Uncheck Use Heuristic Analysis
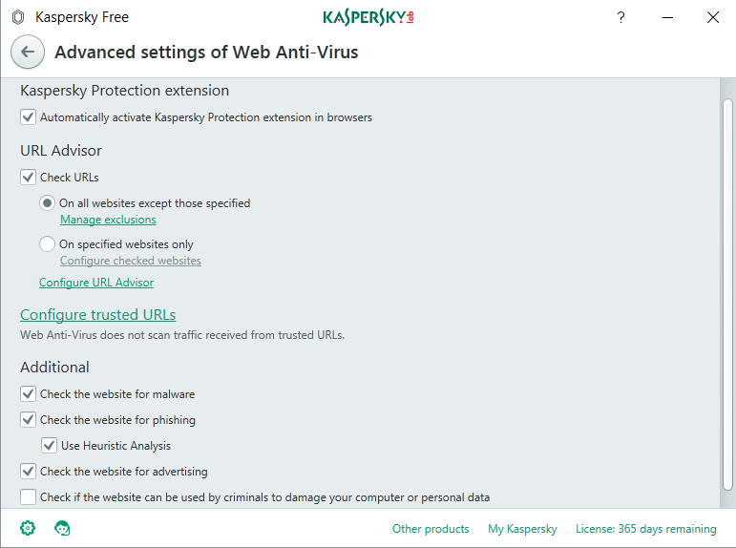The width and height of the screenshot is (736, 548). 50,445
